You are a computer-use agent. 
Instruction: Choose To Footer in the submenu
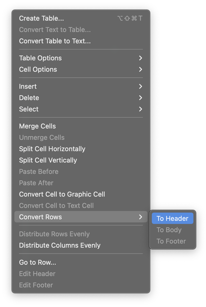(x=171, y=241)
